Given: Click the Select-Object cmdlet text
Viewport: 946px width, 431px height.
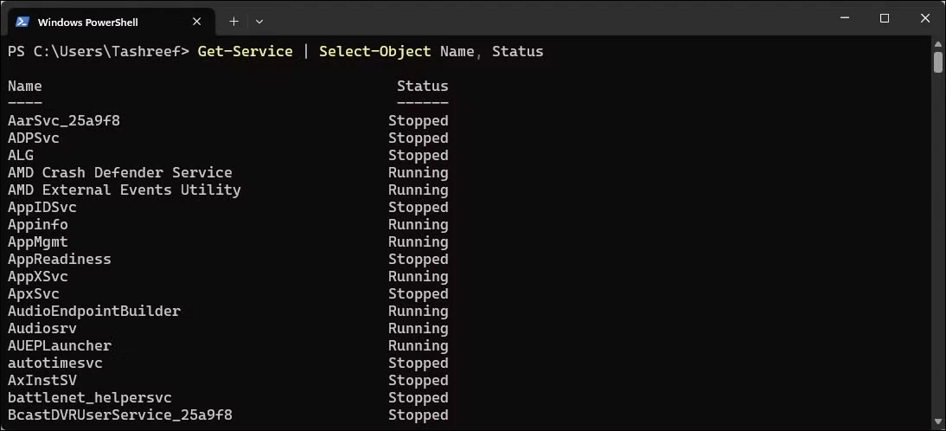Looking at the screenshot, I should pyautogui.click(x=375, y=52).
